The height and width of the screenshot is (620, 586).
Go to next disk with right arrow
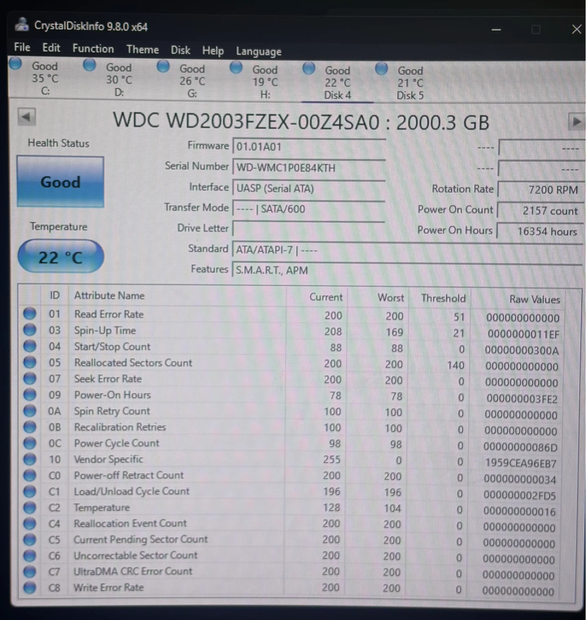point(577,122)
